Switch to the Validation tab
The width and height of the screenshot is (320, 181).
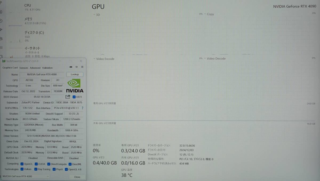click(x=47, y=68)
